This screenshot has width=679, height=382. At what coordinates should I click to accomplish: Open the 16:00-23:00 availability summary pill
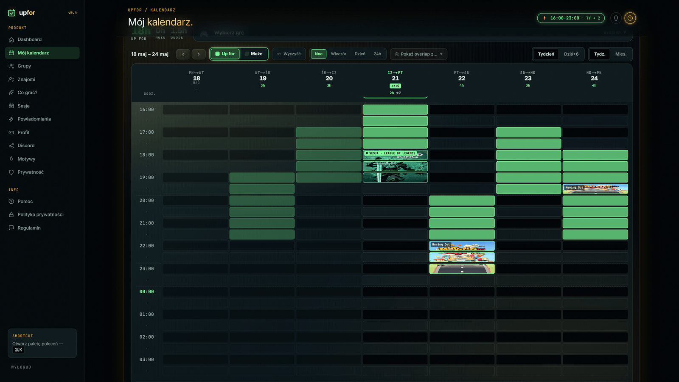571,18
